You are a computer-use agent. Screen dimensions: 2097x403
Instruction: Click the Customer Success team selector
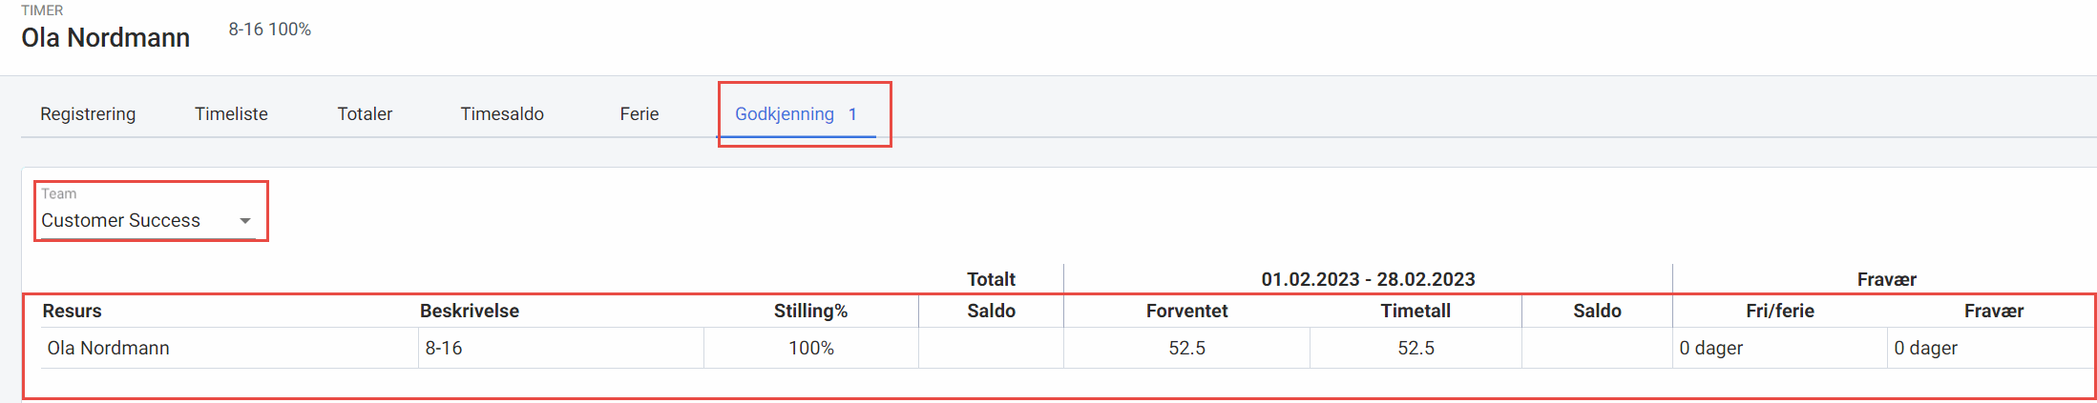148,212
